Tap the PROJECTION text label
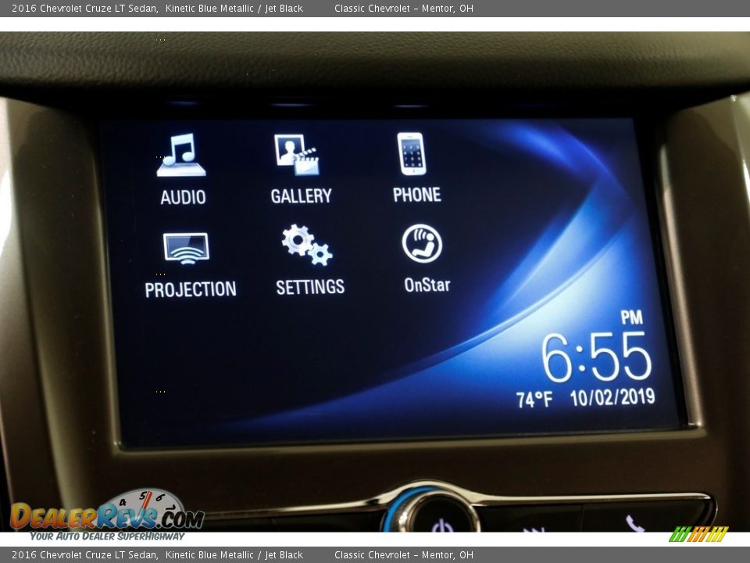 pos(191,289)
